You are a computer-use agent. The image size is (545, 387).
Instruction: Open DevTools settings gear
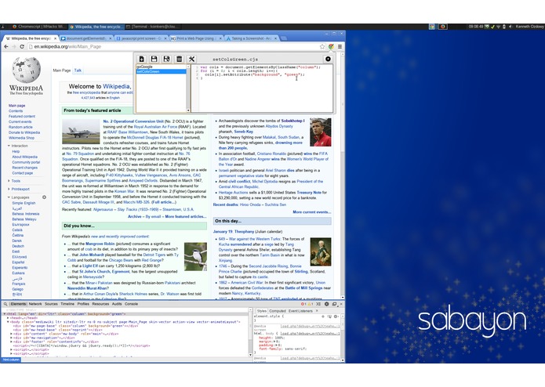(327, 304)
